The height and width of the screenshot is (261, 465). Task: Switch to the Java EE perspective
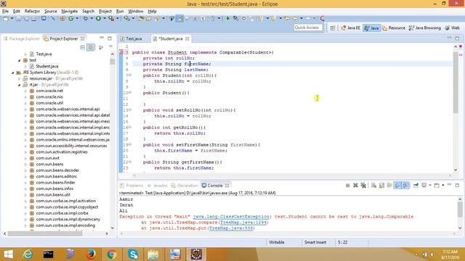click(350, 28)
